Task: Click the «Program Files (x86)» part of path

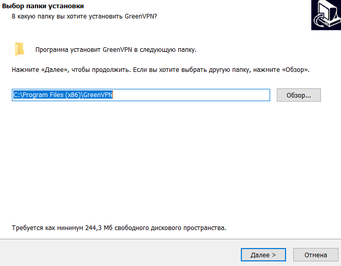Action: pos(51,95)
